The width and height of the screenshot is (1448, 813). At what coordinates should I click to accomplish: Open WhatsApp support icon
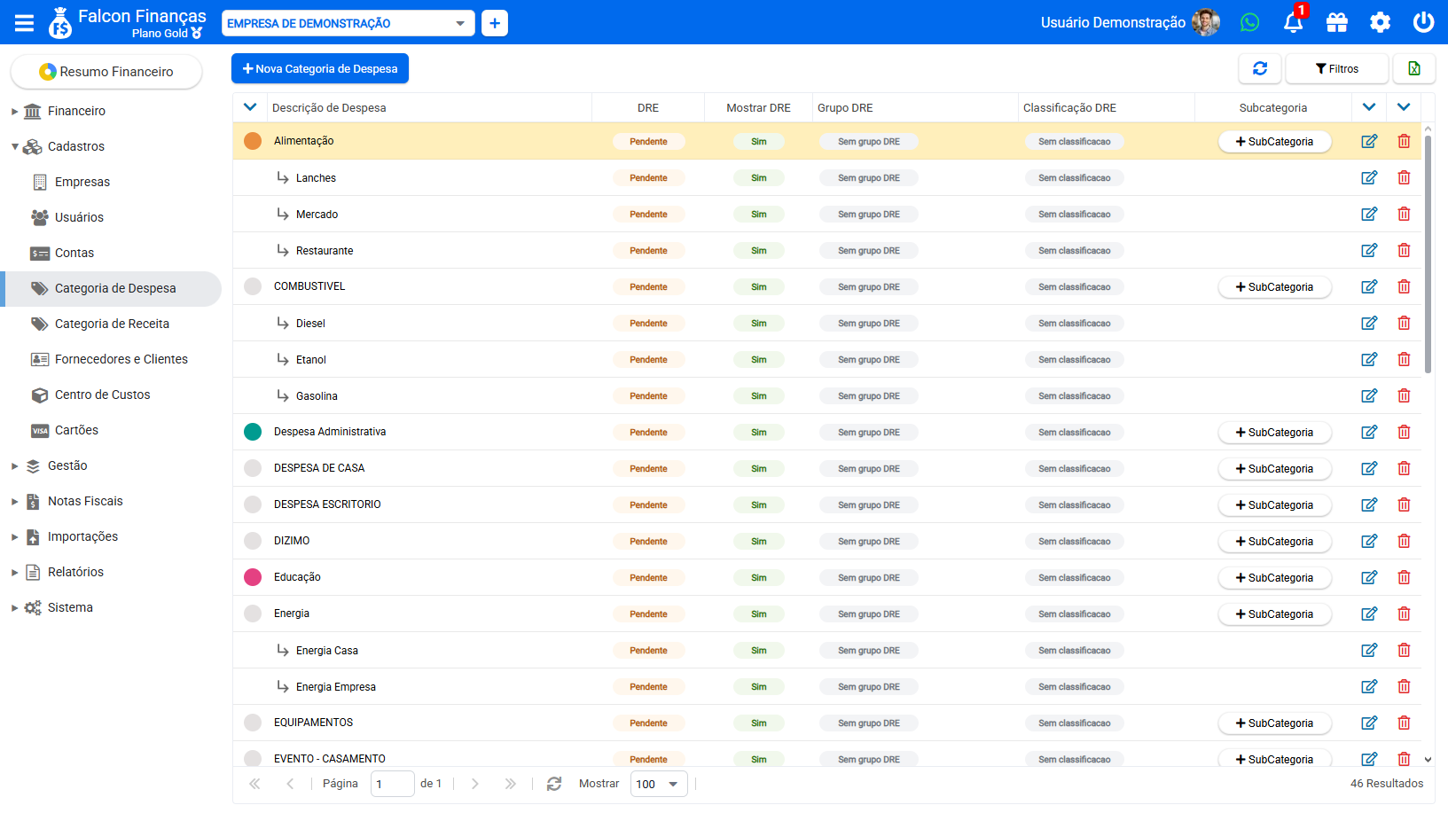pyautogui.click(x=1249, y=22)
